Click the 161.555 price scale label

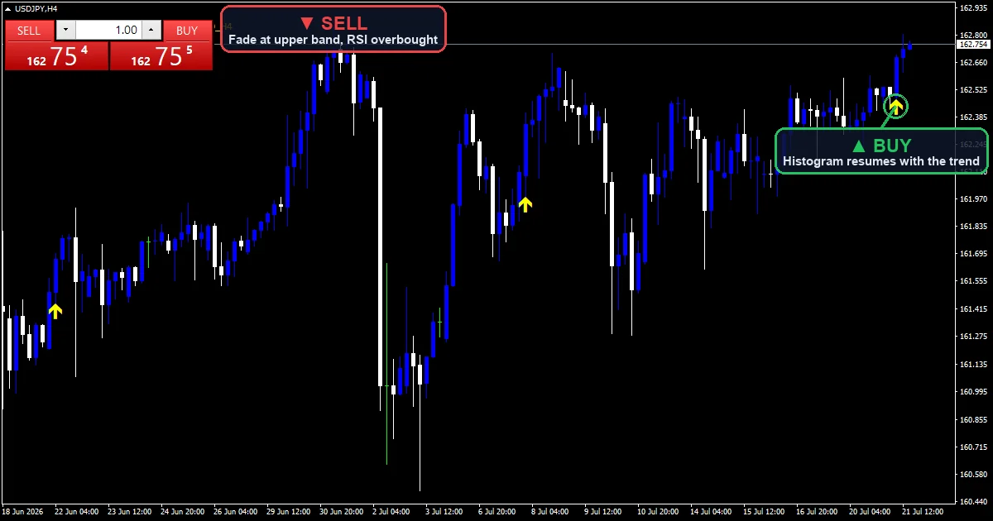pyautogui.click(x=972, y=281)
